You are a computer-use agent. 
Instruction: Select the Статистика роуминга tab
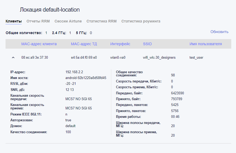pos(141,21)
